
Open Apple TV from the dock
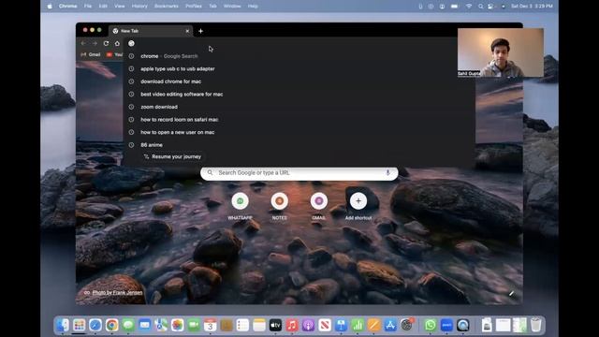tap(275, 325)
